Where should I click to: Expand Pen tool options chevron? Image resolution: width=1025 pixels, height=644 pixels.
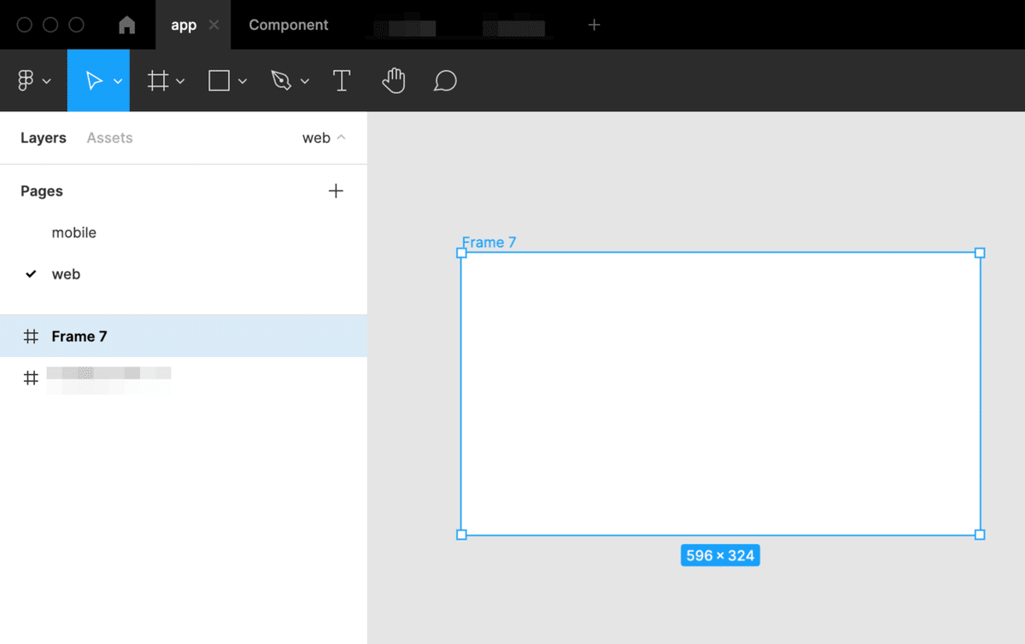tap(305, 81)
